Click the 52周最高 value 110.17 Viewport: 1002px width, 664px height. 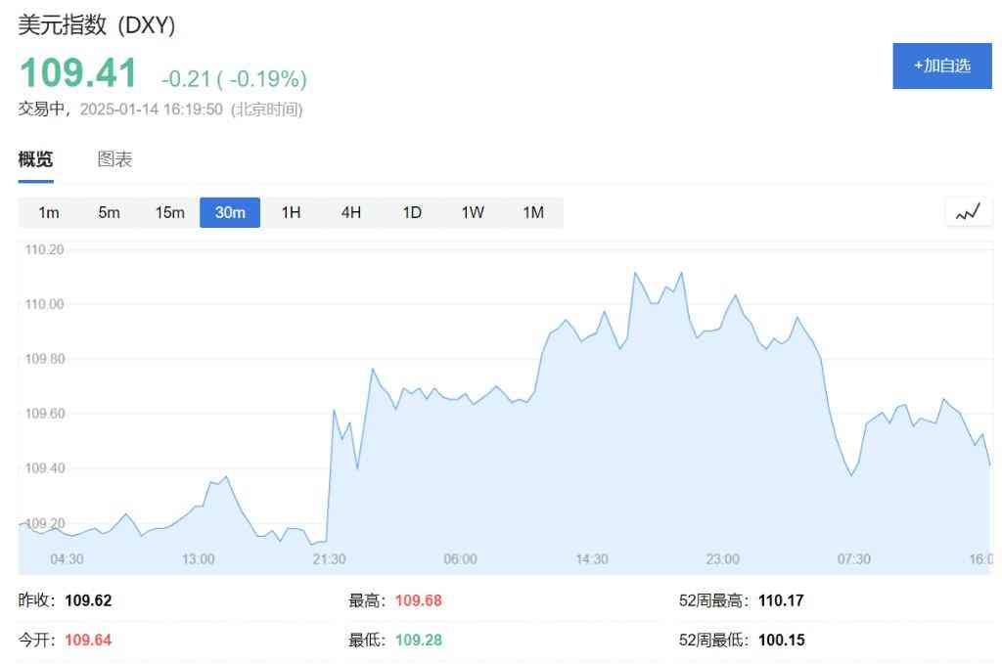[781, 600]
